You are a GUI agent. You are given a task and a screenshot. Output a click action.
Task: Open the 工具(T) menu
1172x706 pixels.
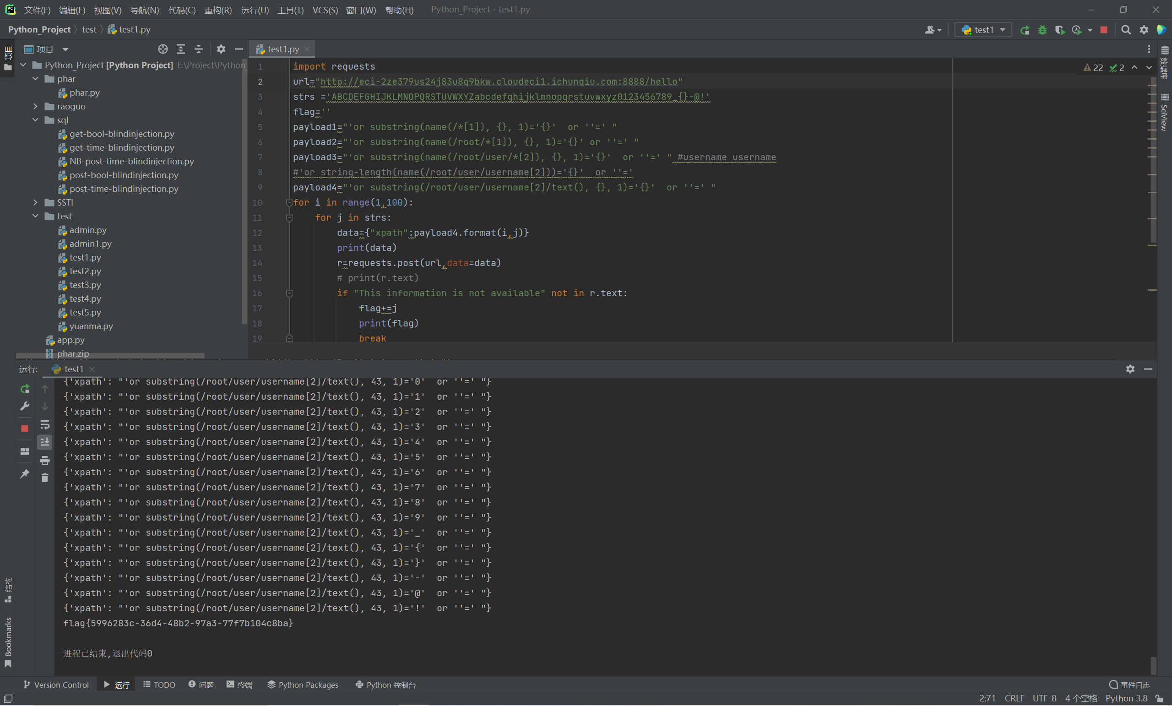[x=290, y=10]
